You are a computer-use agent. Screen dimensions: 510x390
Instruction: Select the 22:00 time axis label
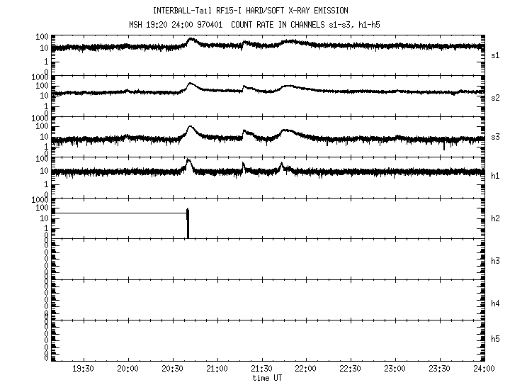(x=306, y=369)
